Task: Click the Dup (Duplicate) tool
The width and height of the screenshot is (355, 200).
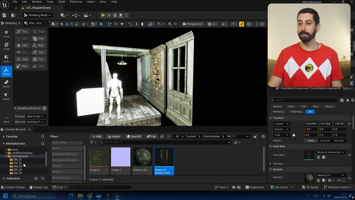Action: tap(39, 38)
